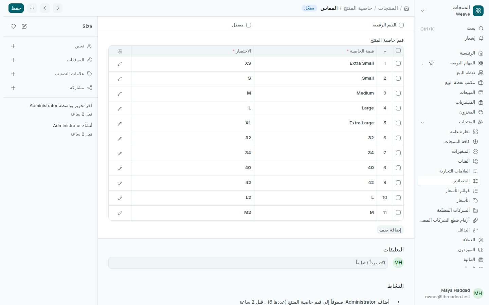
Task: Add a share with plus icon
Action: tap(13, 88)
